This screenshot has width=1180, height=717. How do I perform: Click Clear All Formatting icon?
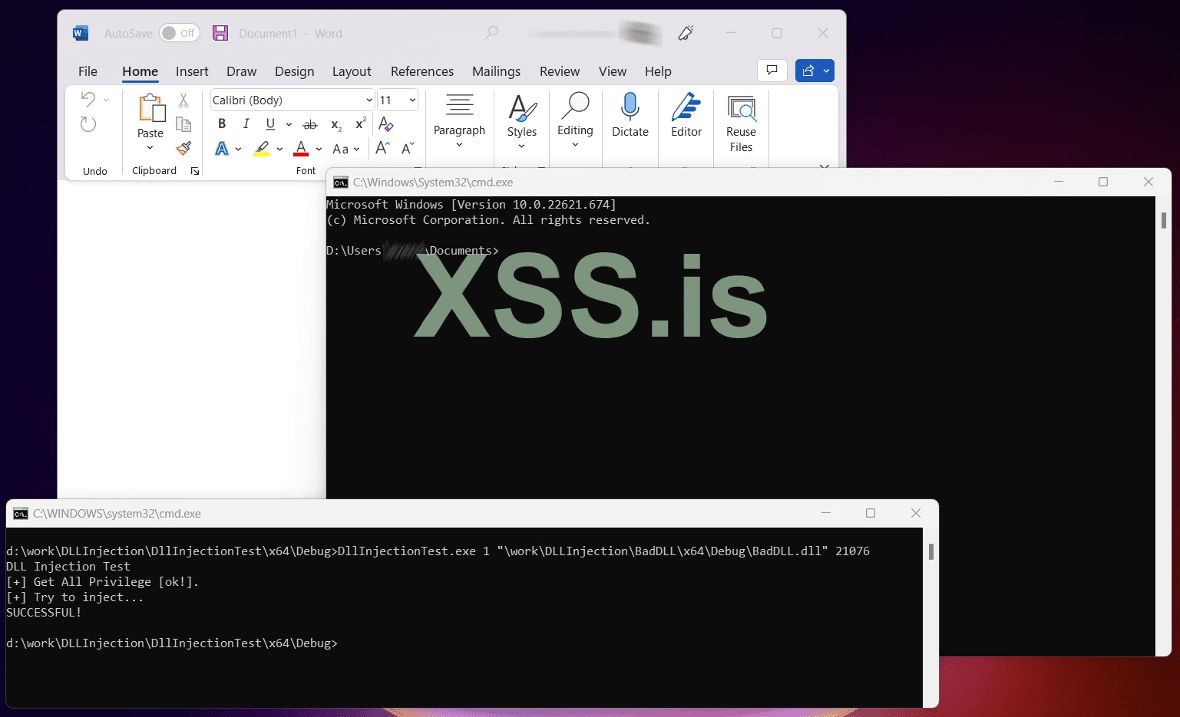pyautogui.click(x=386, y=124)
